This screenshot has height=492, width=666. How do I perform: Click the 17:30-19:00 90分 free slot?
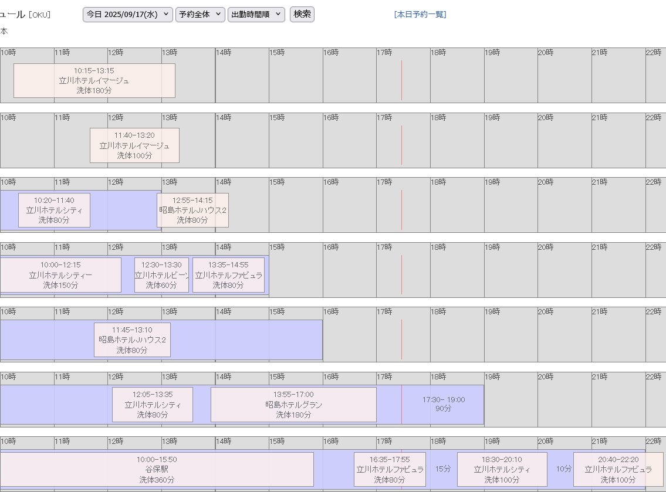pyautogui.click(x=444, y=404)
